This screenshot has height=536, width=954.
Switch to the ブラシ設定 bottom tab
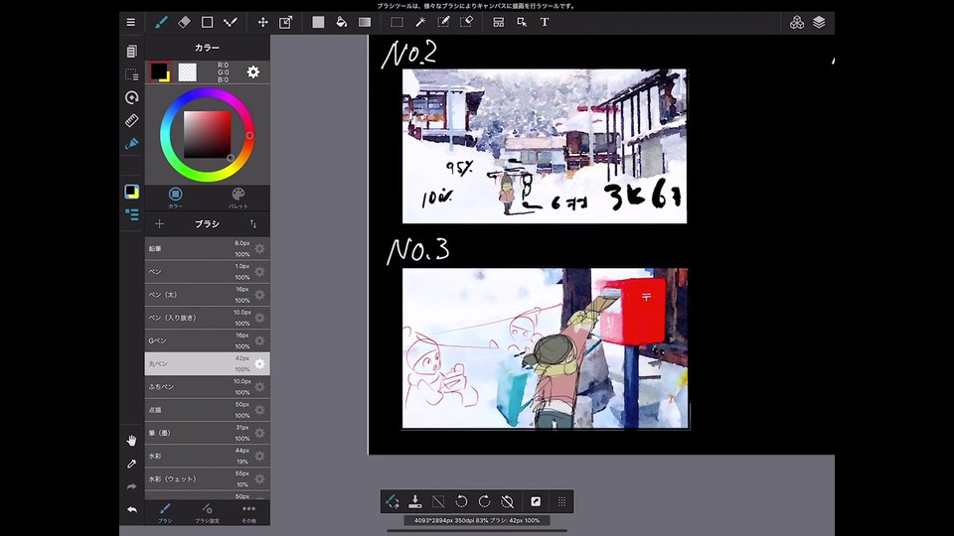coord(207,512)
